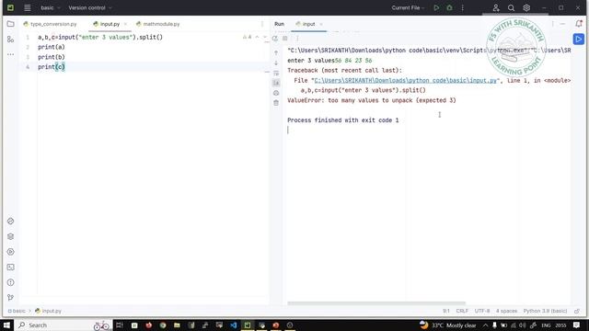The image size is (589, 331).
Task: Open the Project tool window folder icon
Action: click(x=10, y=24)
